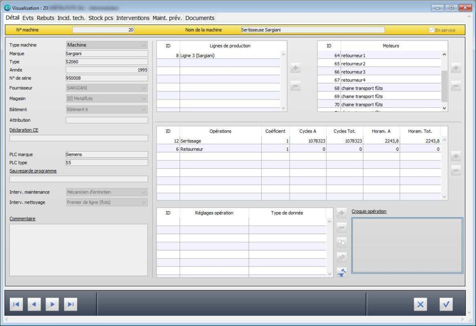
Task: Open the Type machine dropdown
Action: [x=107, y=45]
